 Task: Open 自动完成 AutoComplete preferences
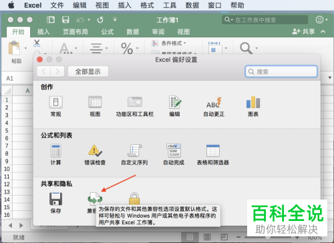174,155
